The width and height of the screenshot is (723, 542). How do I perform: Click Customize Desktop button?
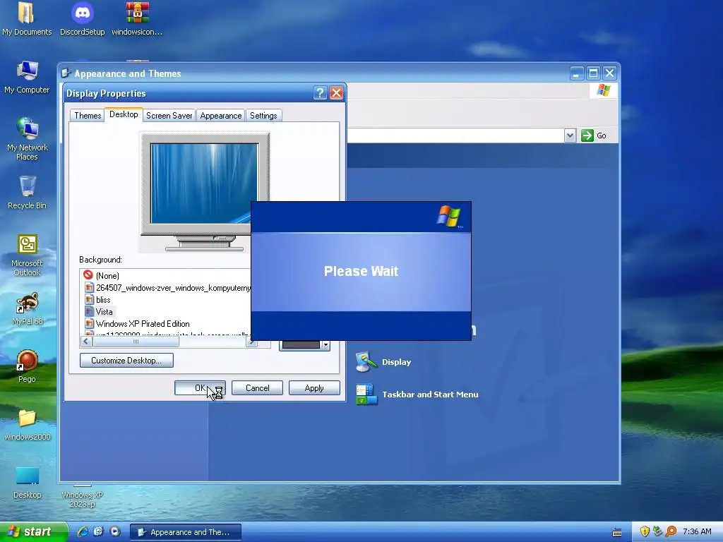(126, 361)
